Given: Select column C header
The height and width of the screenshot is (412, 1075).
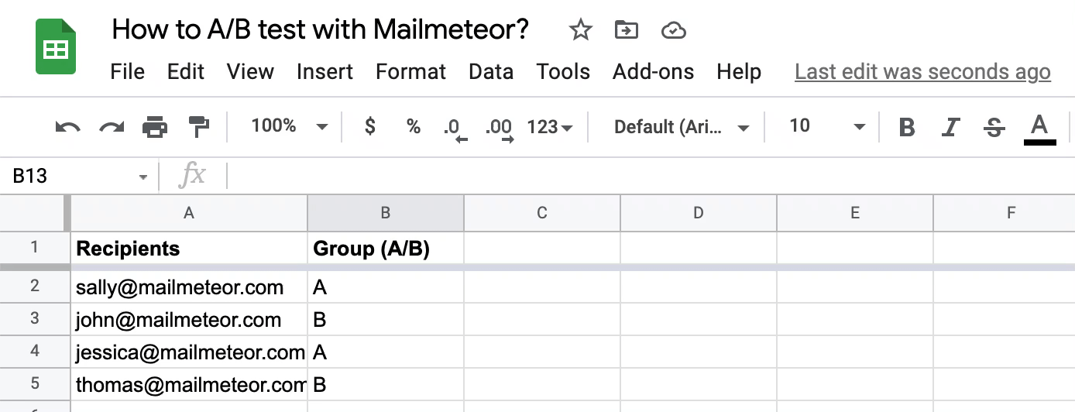Looking at the screenshot, I should click(542, 212).
